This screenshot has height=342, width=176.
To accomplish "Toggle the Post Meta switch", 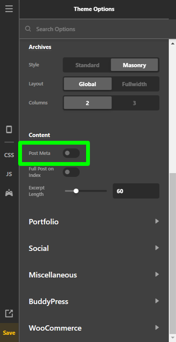I will 71,153.
